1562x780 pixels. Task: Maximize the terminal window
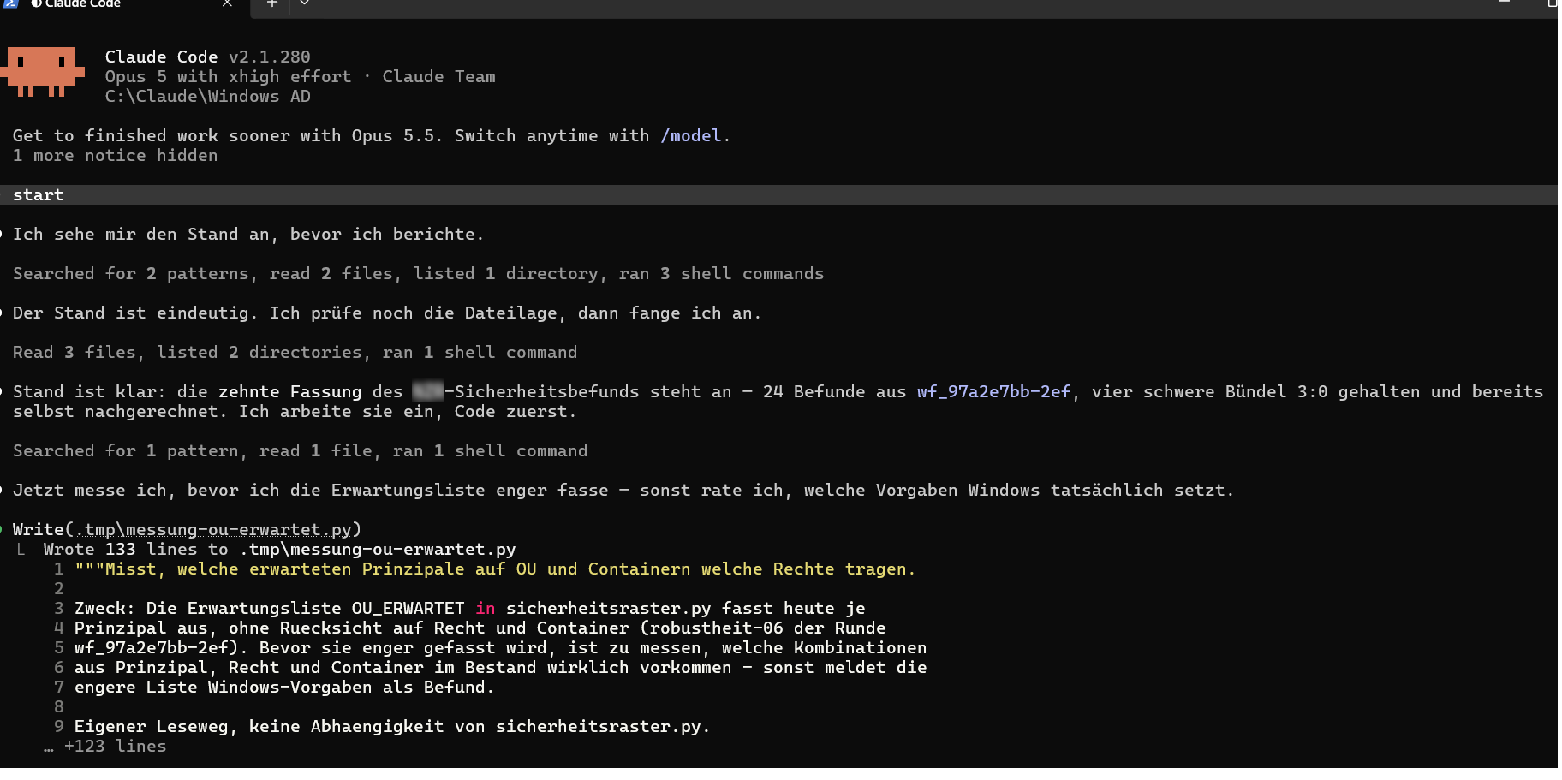pyautogui.click(x=1551, y=3)
